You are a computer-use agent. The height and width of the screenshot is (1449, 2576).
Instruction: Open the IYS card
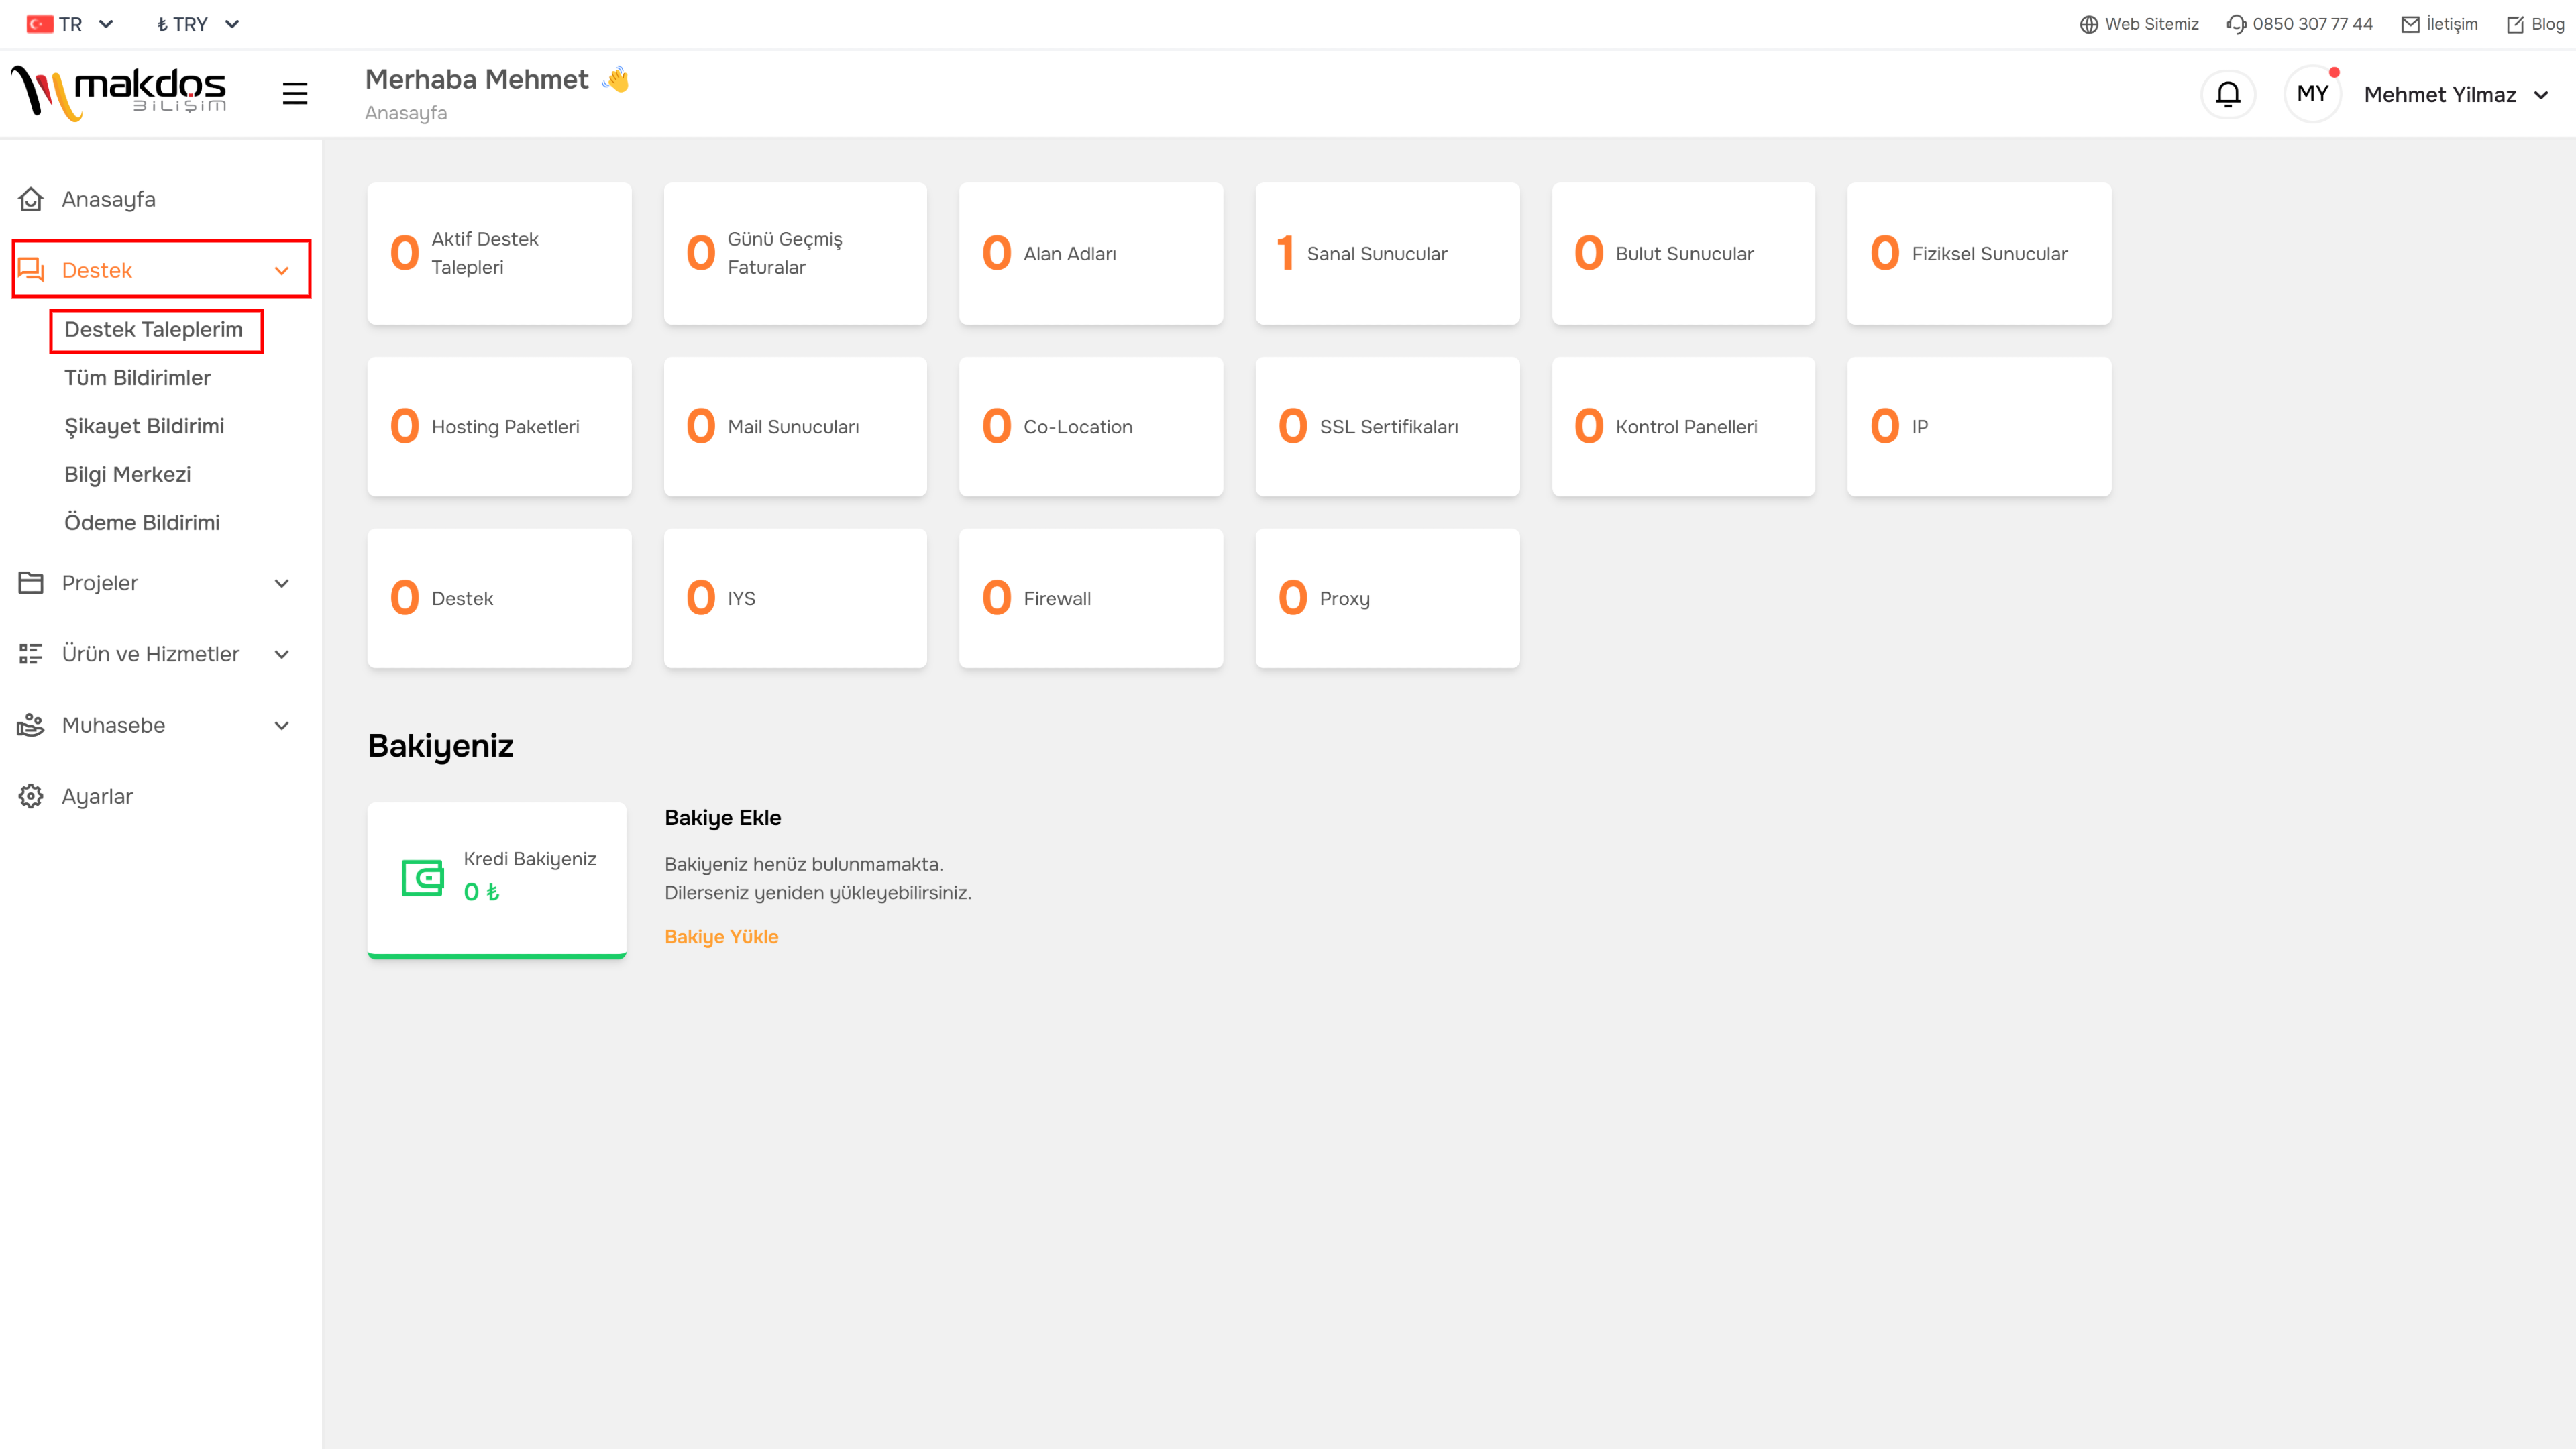pyautogui.click(x=795, y=598)
